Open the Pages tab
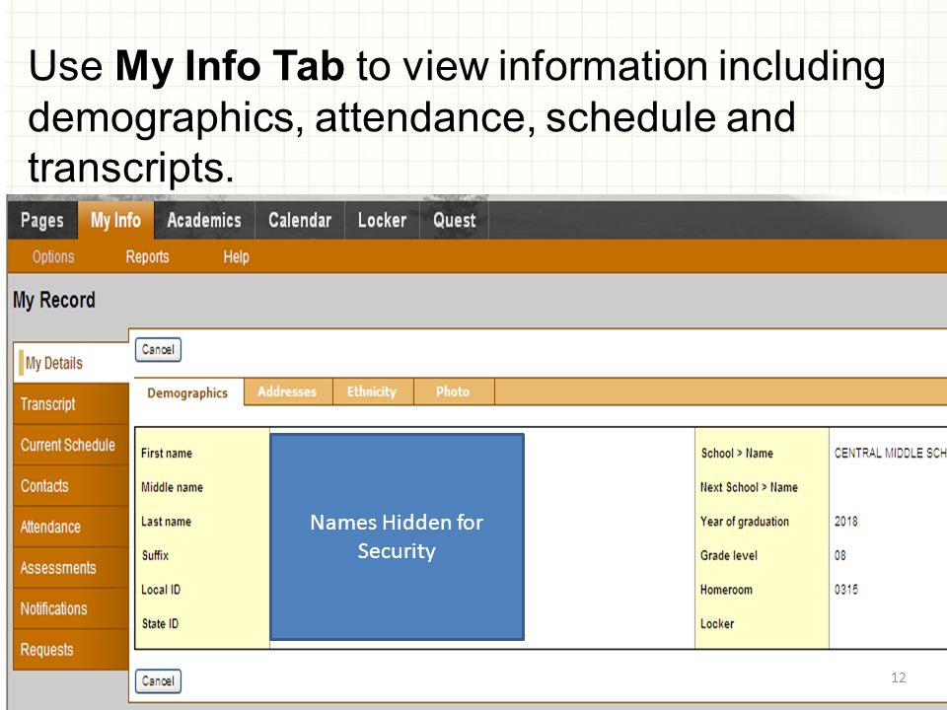The image size is (947, 710). pos(42,220)
